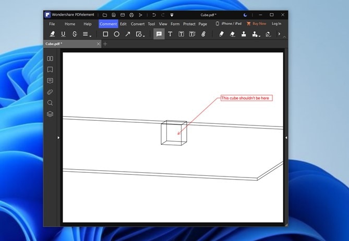
Task: Select the Underline annotation tool
Action: (63, 34)
